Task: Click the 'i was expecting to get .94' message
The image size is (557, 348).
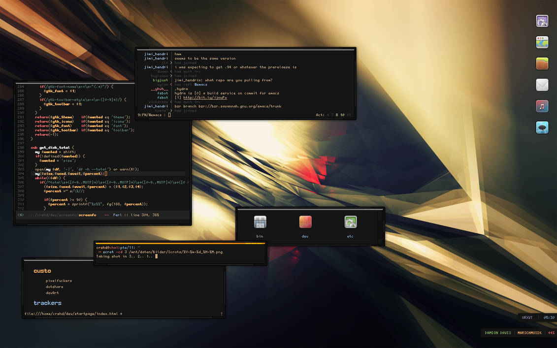Action: 235,67
